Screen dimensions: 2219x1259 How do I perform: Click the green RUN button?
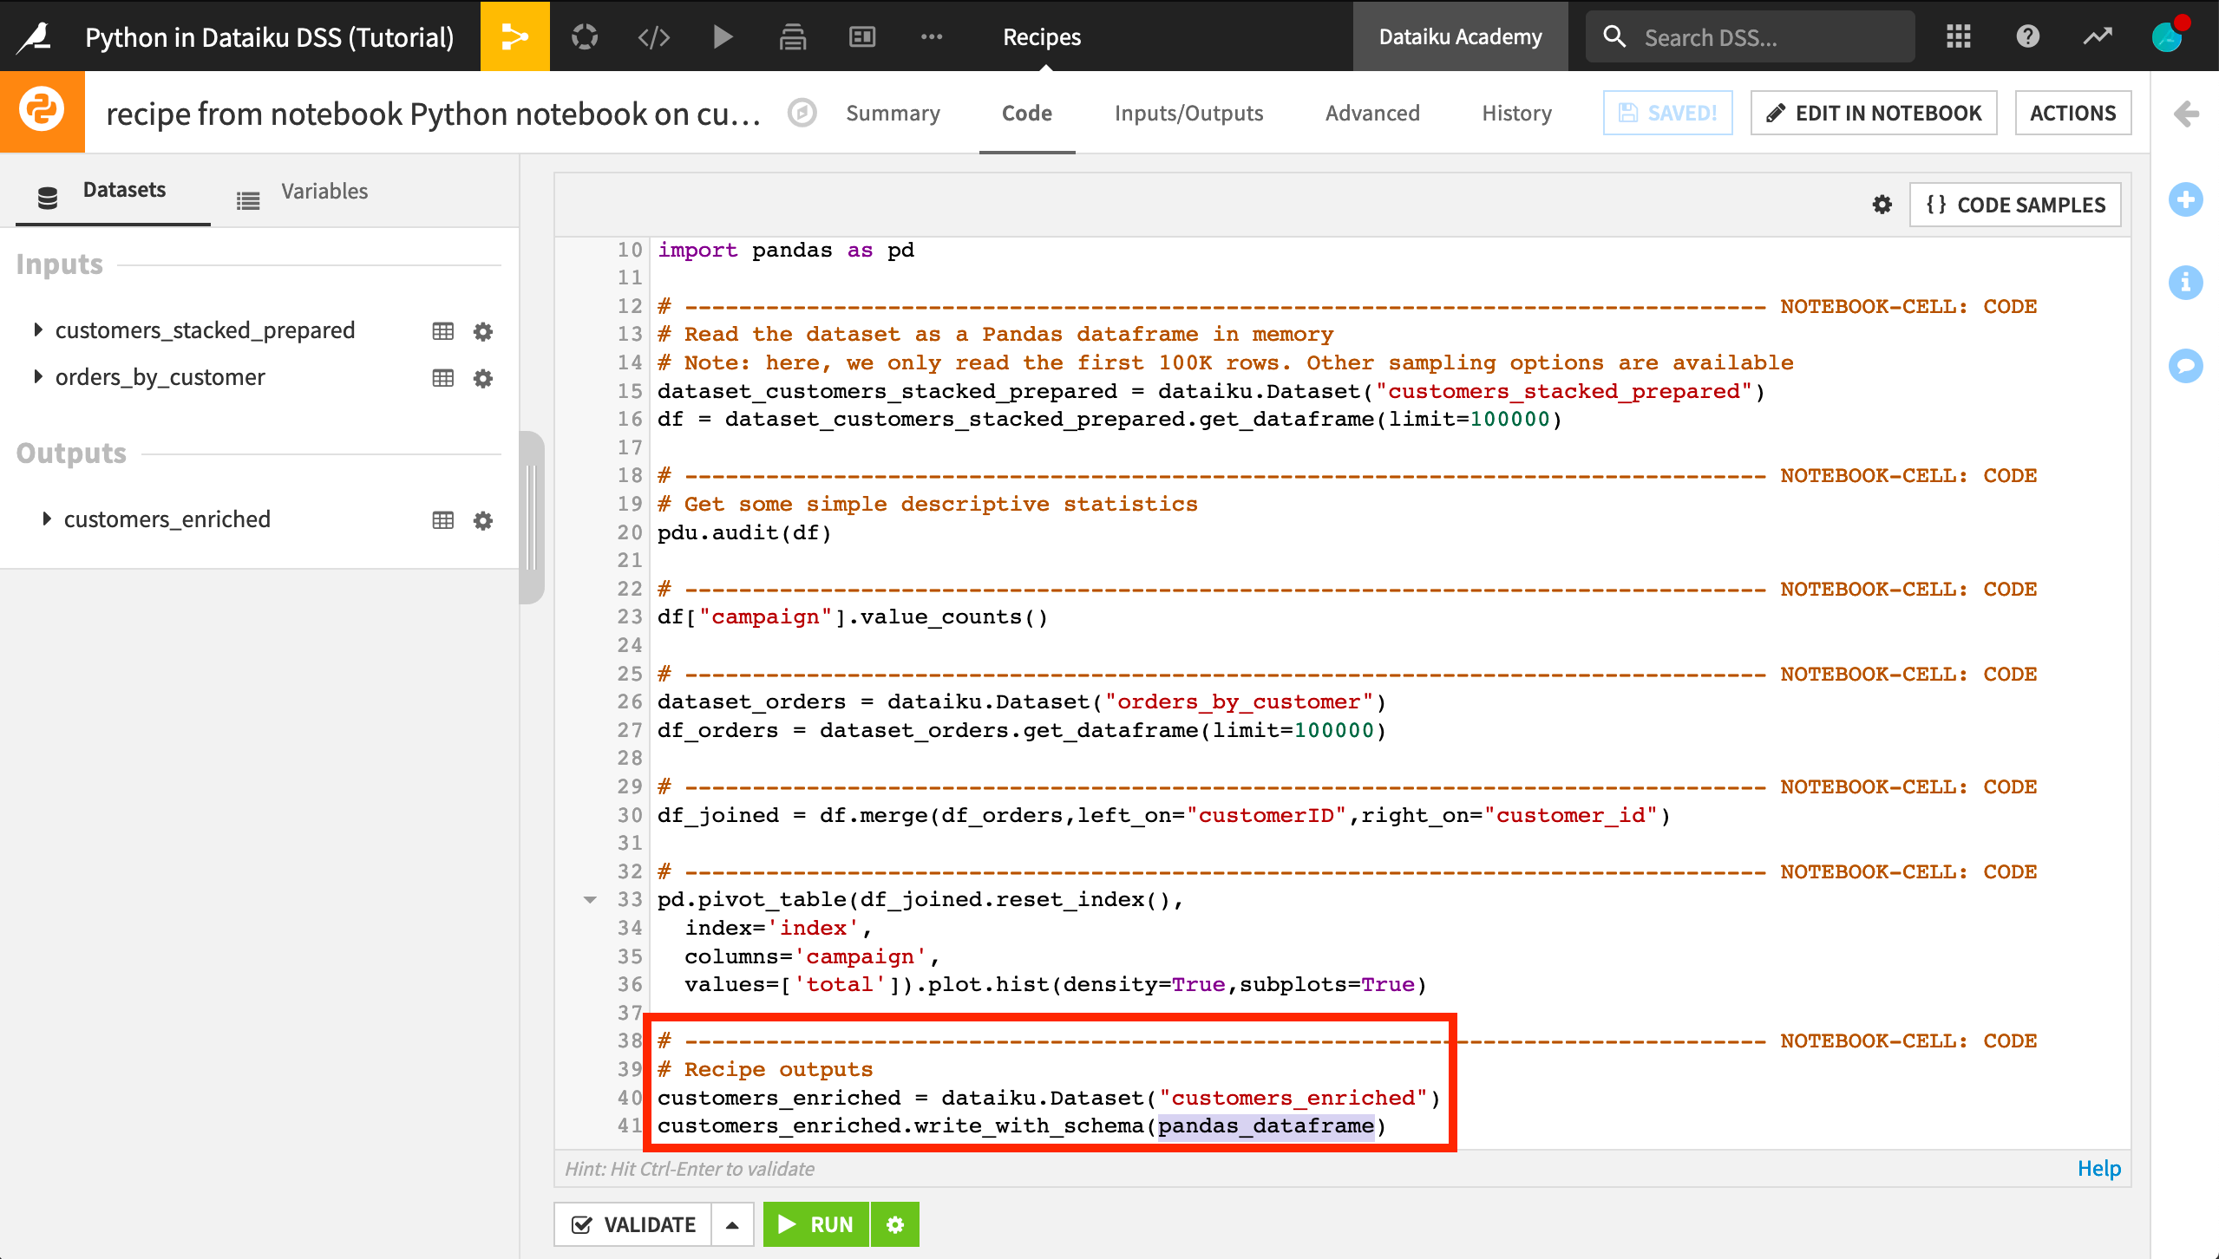816,1224
